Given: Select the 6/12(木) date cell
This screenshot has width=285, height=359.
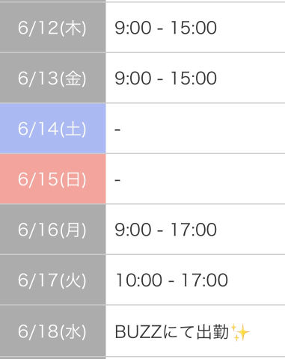Looking at the screenshot, I should (x=52, y=28).
